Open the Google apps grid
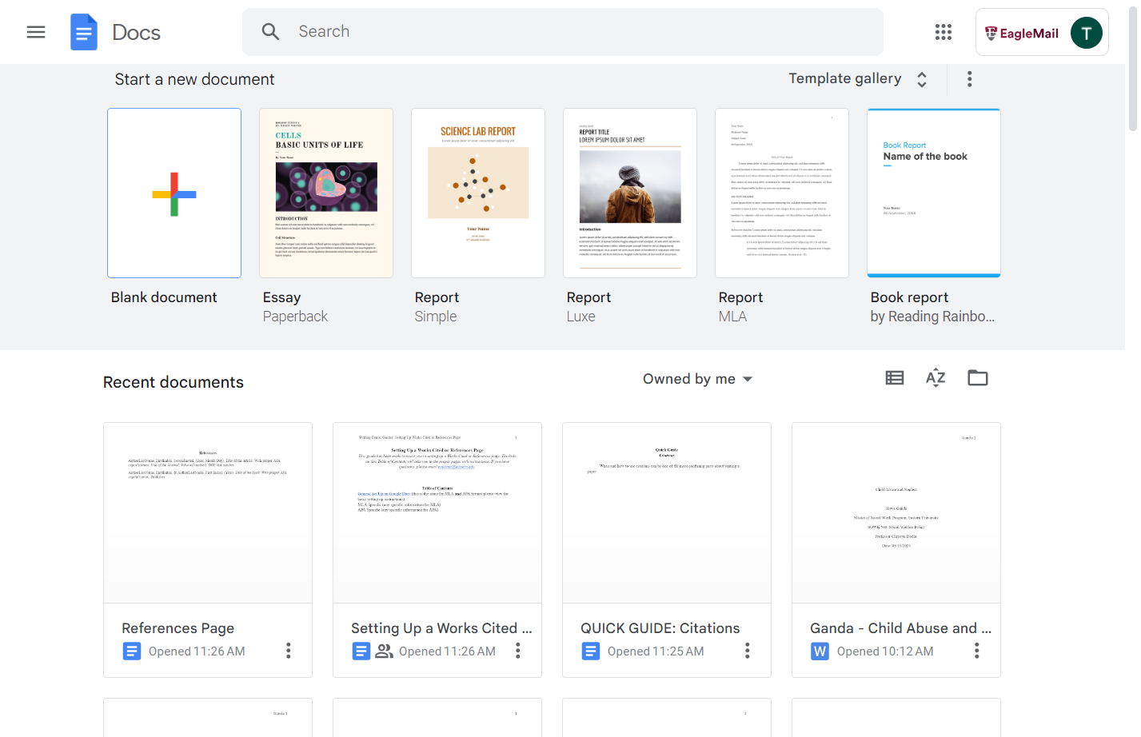This screenshot has height=737, width=1141. pyautogui.click(x=944, y=32)
